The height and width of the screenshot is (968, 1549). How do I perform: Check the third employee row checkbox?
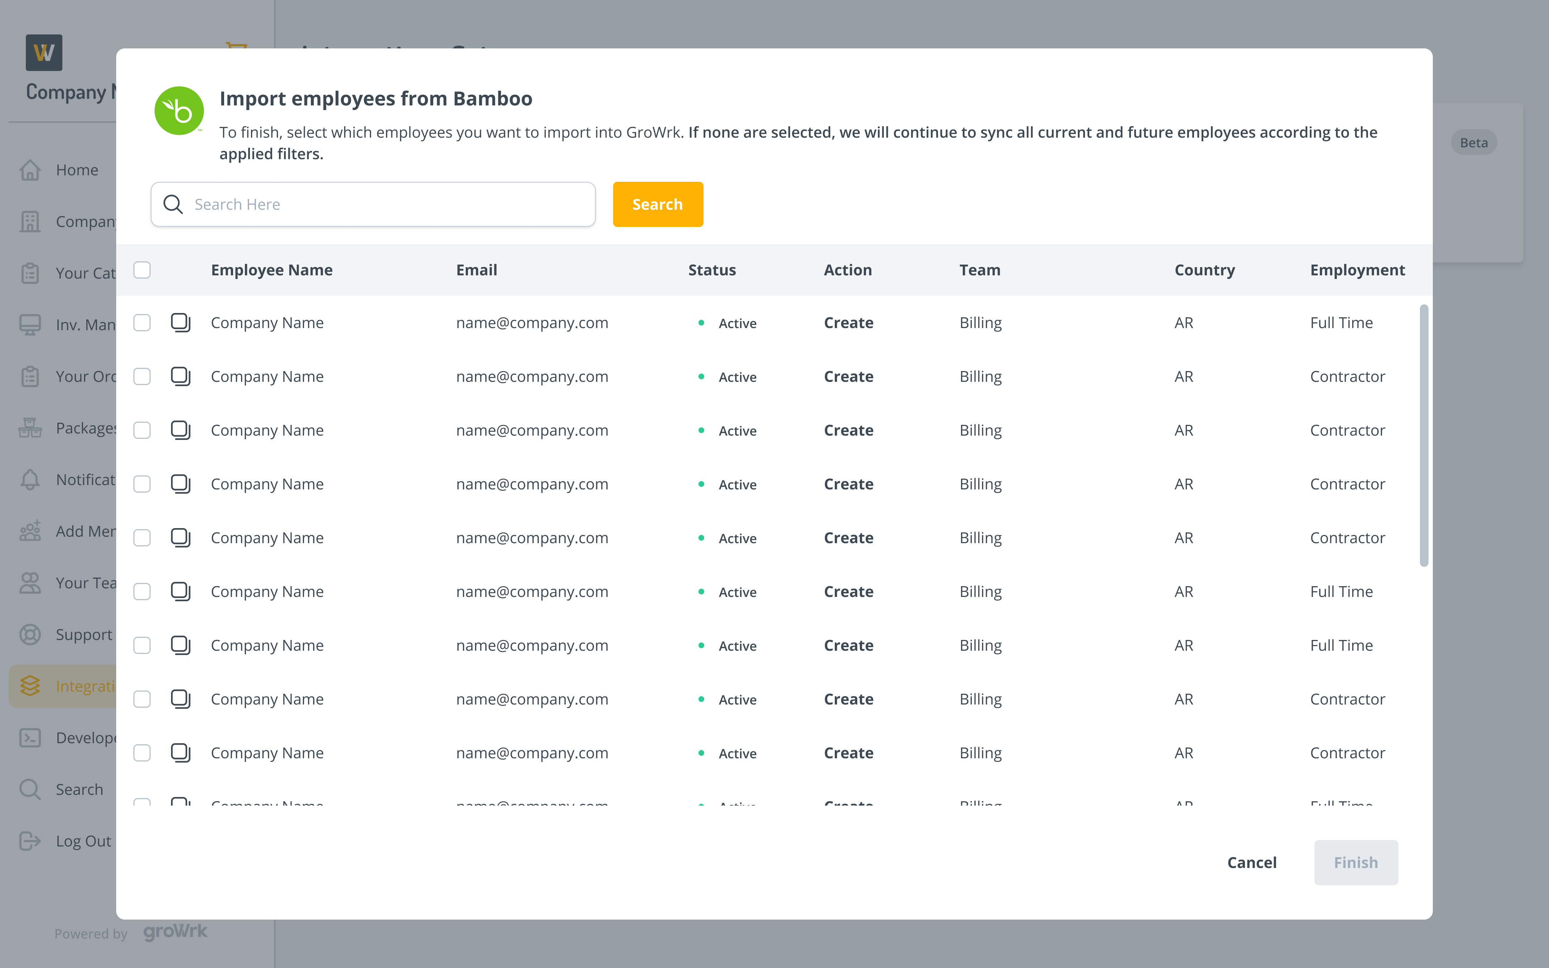(x=142, y=430)
